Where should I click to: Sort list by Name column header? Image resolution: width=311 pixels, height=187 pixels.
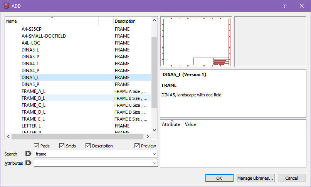(52, 21)
